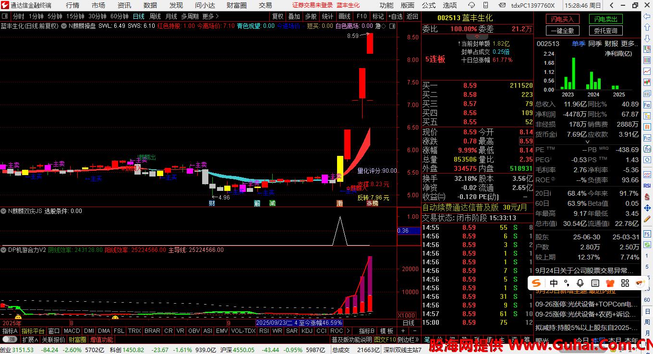
Task: Expand financial data with chevron below 货币金
Action: point(587,142)
